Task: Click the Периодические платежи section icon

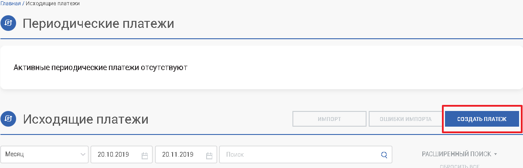Action: (x=8, y=23)
